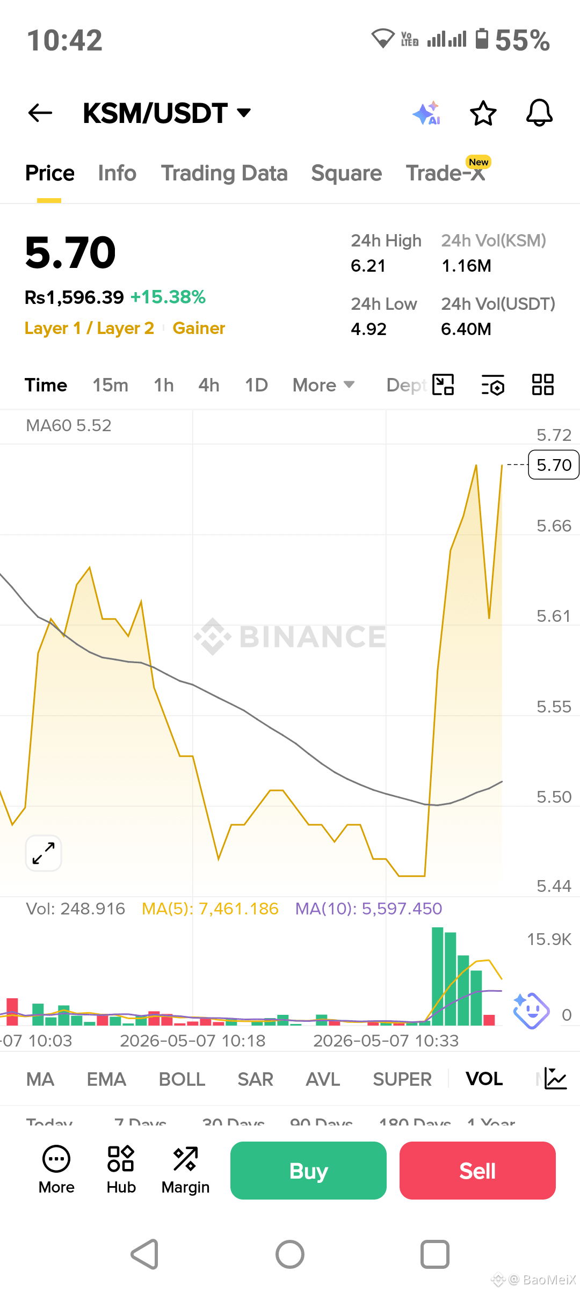
Task: Open the AI assistant sparkle icon
Action: click(427, 113)
